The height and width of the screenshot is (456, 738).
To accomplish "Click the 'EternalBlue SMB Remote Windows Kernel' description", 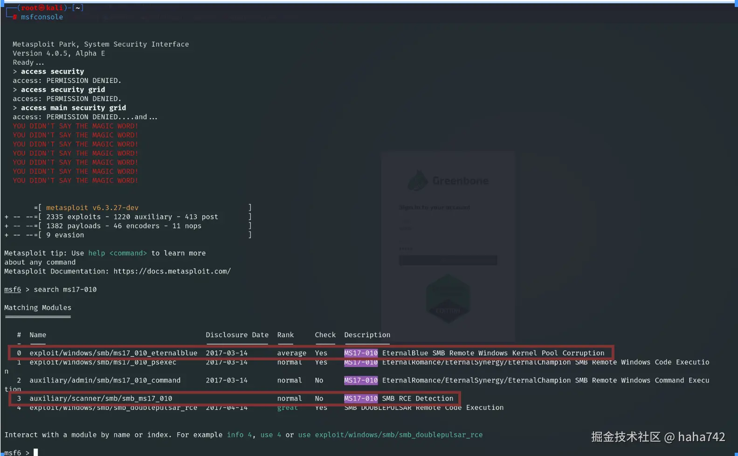I will [x=493, y=353].
